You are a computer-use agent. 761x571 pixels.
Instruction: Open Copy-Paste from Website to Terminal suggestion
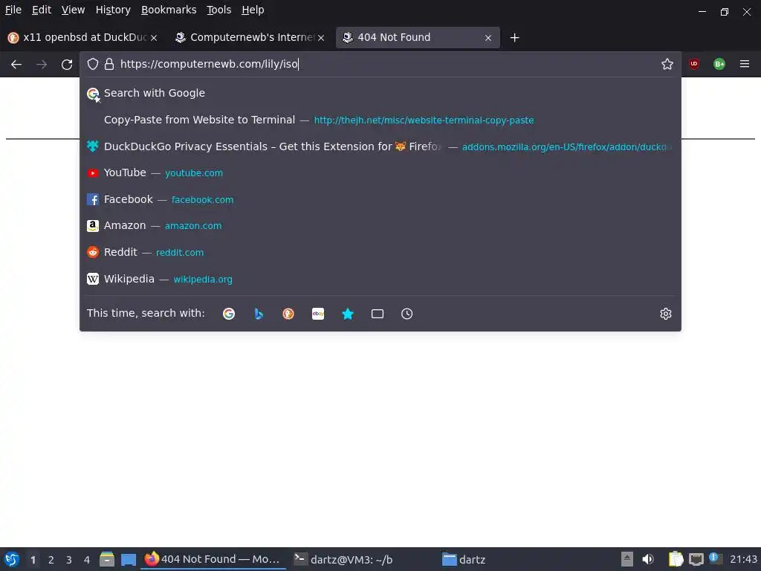pyautogui.click(x=380, y=120)
